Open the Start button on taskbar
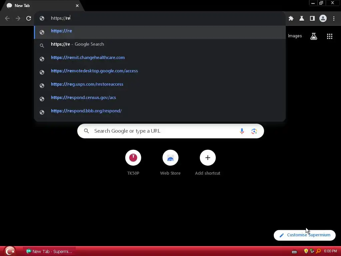 coord(10,251)
